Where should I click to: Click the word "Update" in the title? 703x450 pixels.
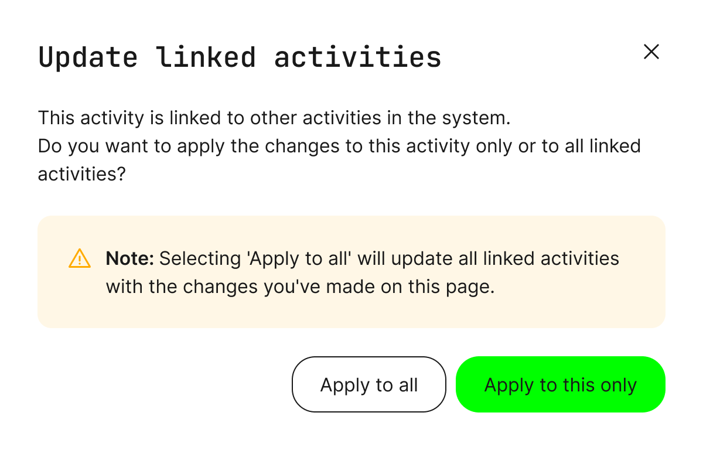(x=88, y=57)
